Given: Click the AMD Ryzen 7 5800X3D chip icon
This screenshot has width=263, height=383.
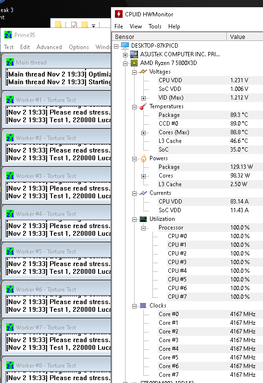Looking at the screenshot, I should click(x=134, y=63).
